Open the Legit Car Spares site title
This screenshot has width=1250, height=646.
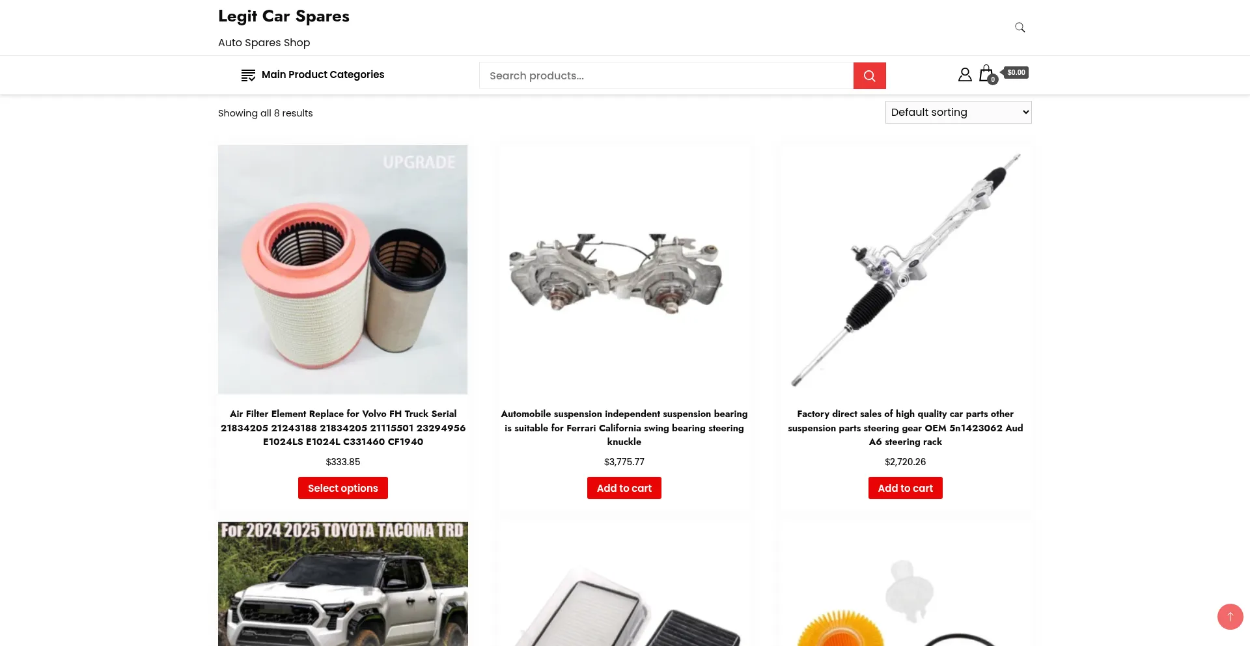tap(284, 16)
